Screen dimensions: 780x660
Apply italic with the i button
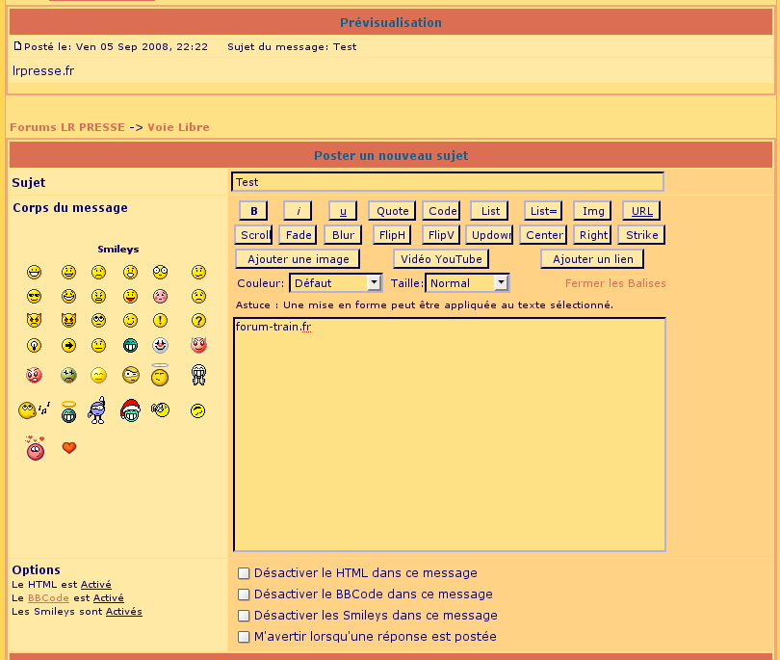click(298, 211)
